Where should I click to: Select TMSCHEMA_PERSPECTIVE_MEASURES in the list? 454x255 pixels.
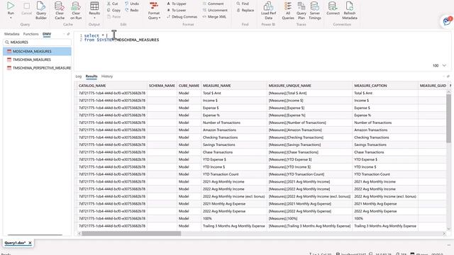[37, 68]
